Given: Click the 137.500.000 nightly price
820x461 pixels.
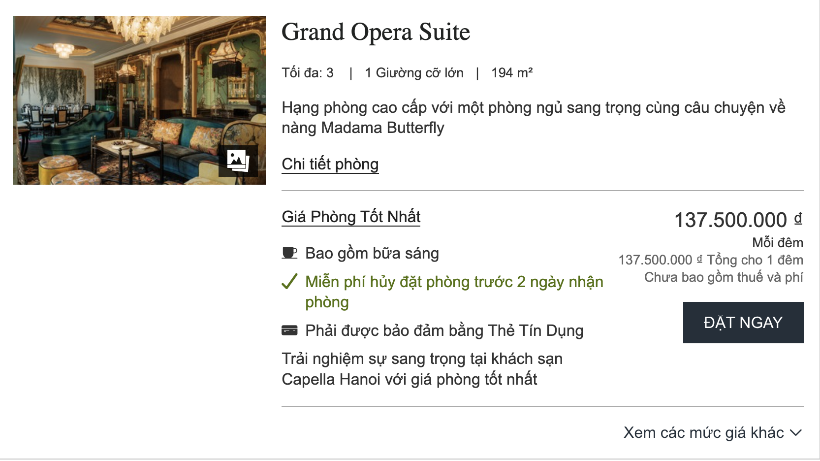Looking at the screenshot, I should [x=730, y=220].
